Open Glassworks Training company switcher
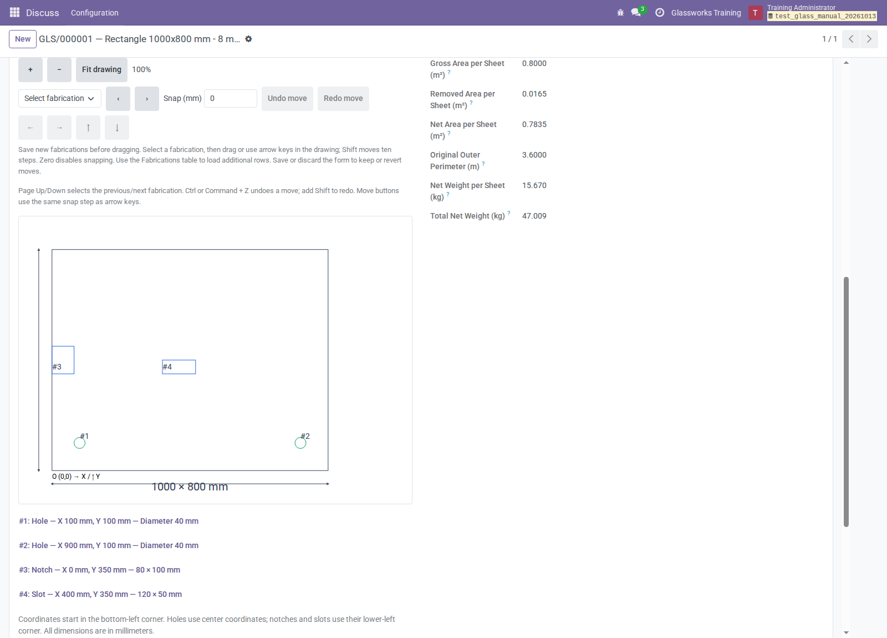Viewport: 887px width, 638px height. click(706, 13)
